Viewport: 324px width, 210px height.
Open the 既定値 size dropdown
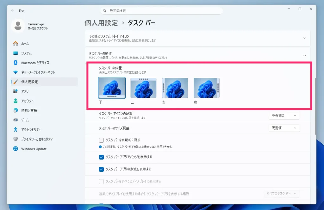(x=284, y=128)
